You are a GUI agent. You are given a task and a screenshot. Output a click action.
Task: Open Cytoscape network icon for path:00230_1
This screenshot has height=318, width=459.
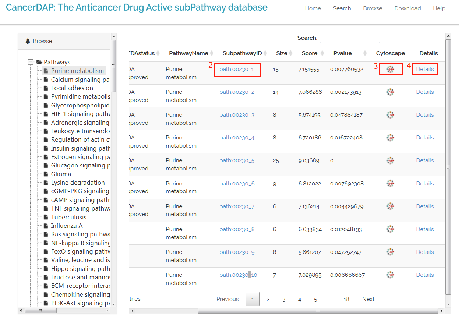point(391,69)
